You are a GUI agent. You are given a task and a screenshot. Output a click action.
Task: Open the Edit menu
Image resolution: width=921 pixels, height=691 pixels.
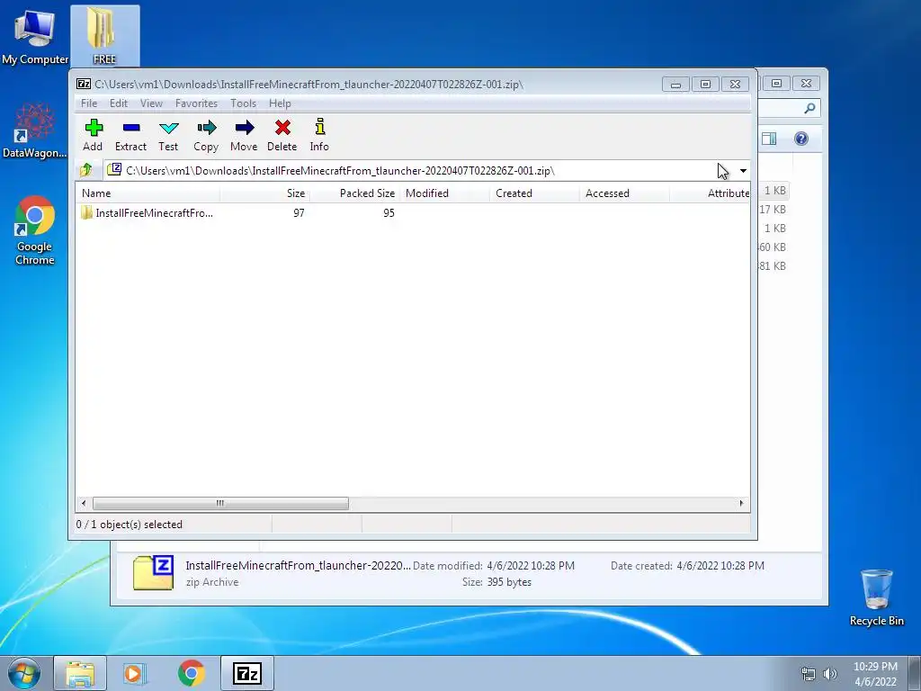click(119, 103)
